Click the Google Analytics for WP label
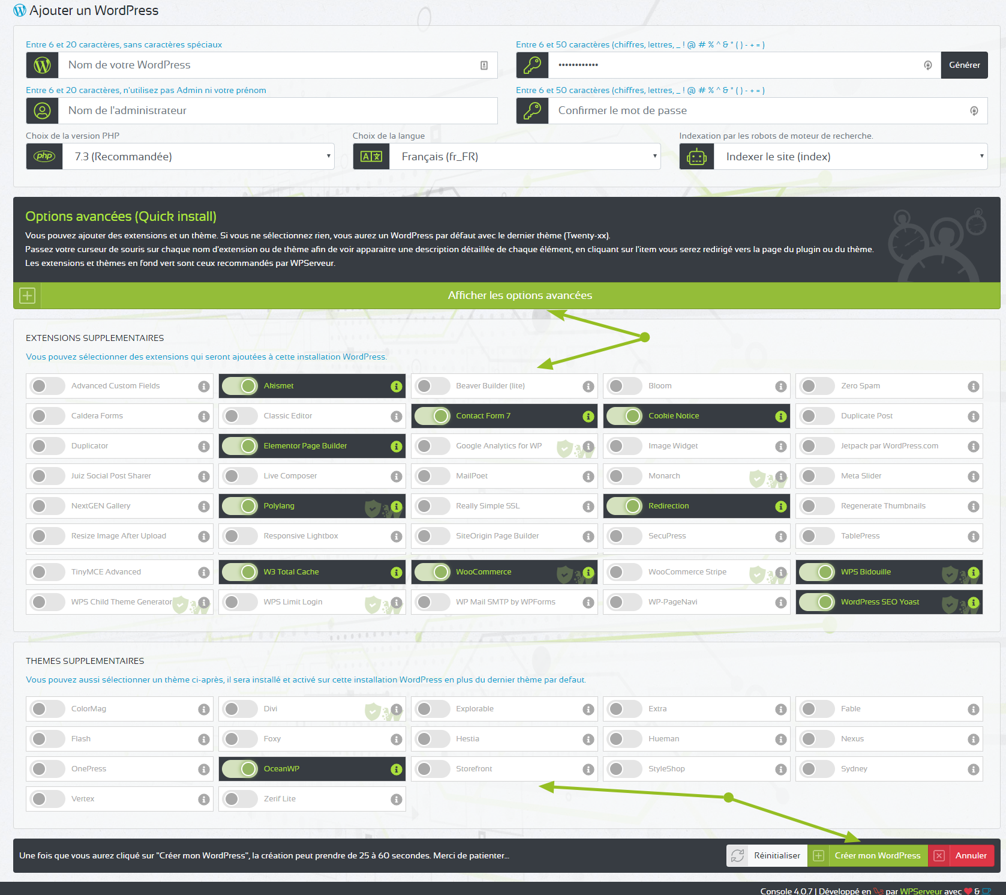1006x895 pixels. (x=499, y=446)
